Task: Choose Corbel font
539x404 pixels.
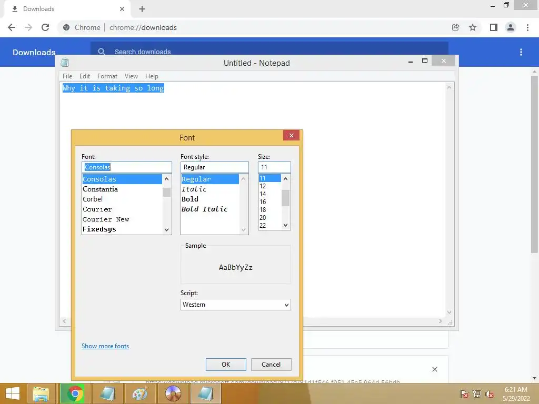Action: (x=122, y=199)
